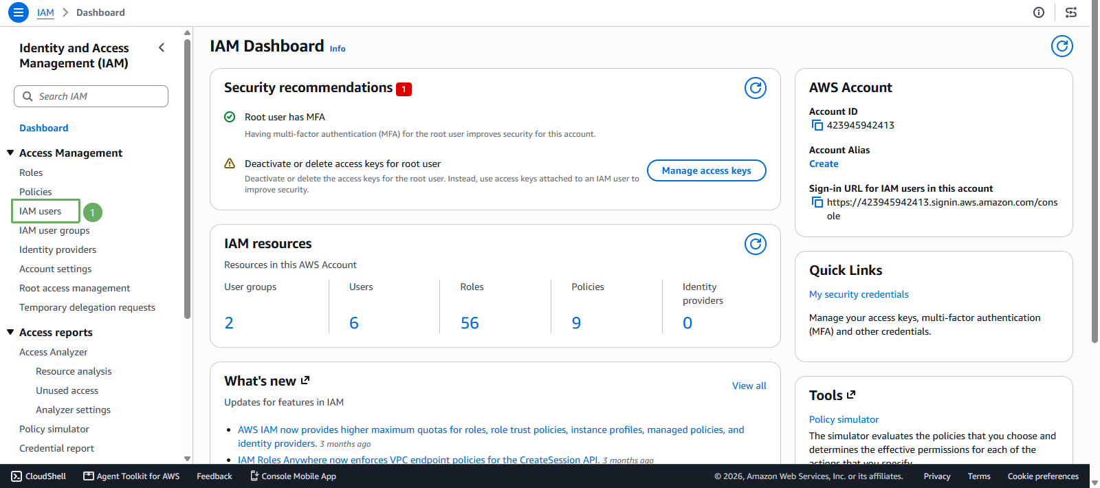This screenshot has height=488, width=1100.
Task: Open Temporary delegation requests
Action: (87, 307)
